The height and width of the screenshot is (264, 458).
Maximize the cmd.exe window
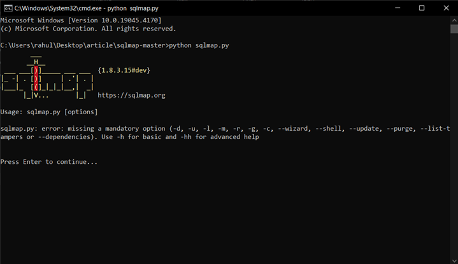421,8
